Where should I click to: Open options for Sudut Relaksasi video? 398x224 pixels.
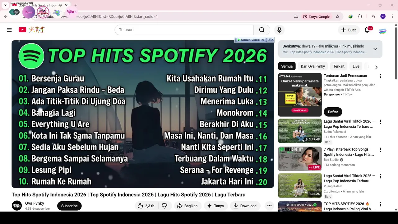click(380, 122)
